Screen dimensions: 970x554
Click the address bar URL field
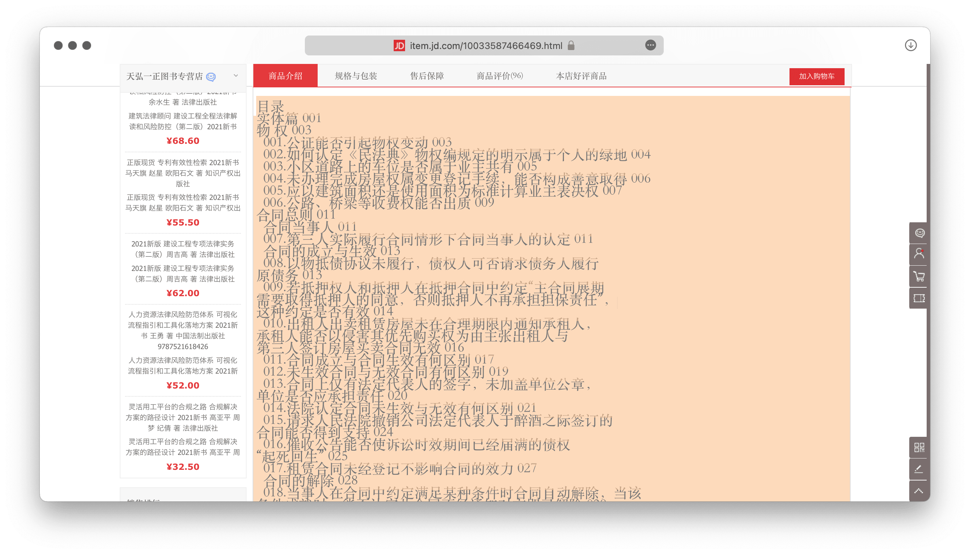(484, 46)
